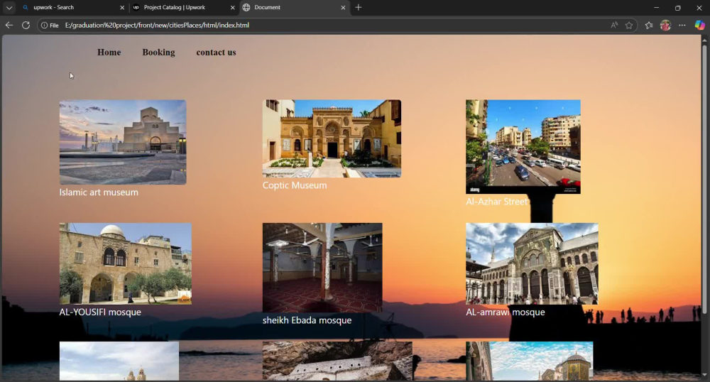
Task: Reload the page with the refresh icon
Action: click(x=26, y=26)
